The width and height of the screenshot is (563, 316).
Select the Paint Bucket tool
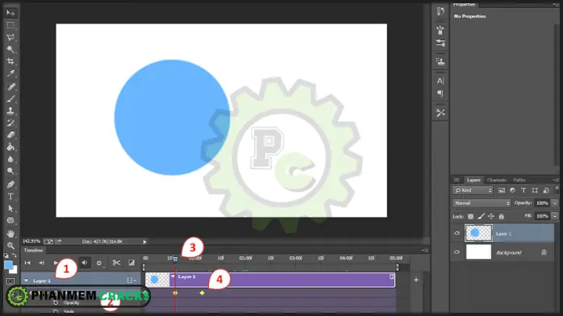[10, 147]
